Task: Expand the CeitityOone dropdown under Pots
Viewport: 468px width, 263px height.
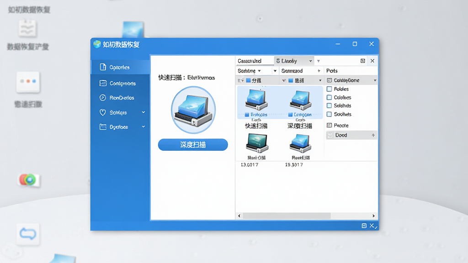Action: 375,80
